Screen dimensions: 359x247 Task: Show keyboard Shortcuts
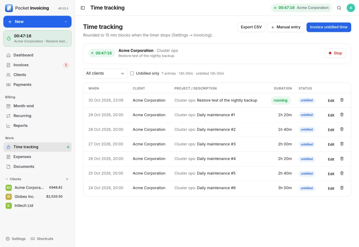coord(42,239)
